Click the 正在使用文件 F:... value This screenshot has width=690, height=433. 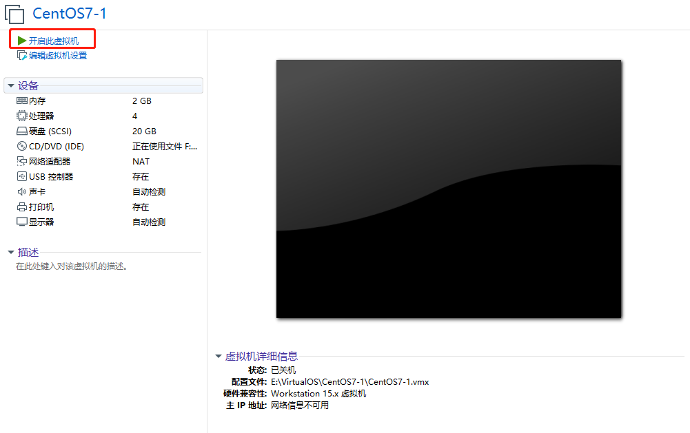click(165, 147)
